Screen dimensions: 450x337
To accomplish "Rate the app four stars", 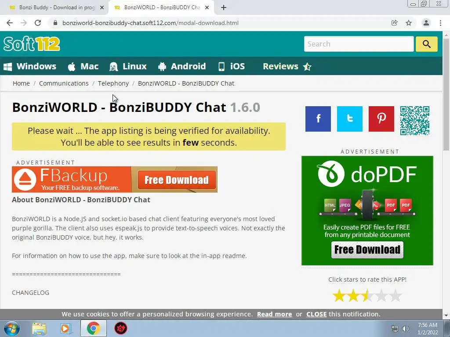I will (x=381, y=295).
